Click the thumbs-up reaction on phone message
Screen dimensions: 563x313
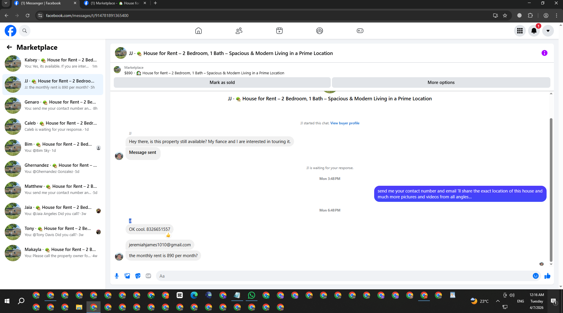[168, 235]
